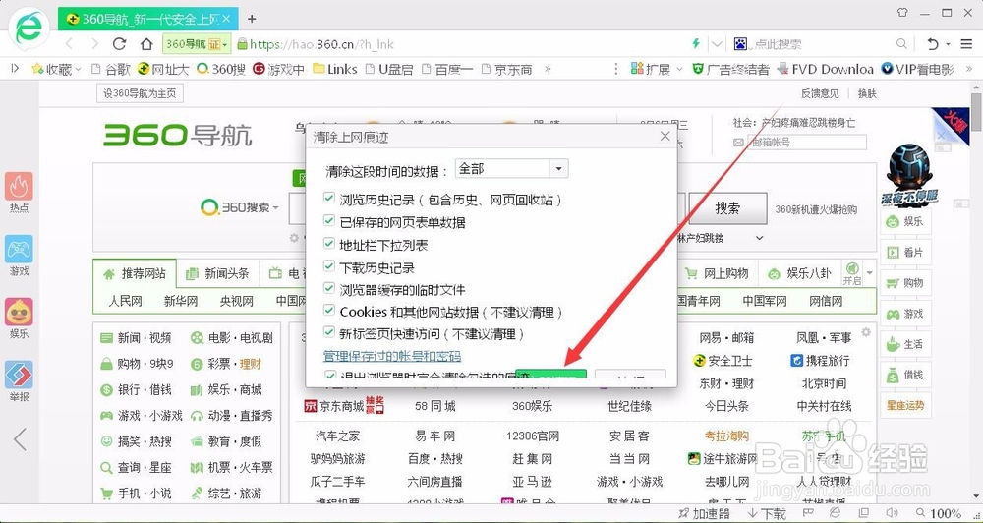Open the dropdown beside 开启 button
Image resolution: width=983 pixels, height=523 pixels.
point(870,273)
